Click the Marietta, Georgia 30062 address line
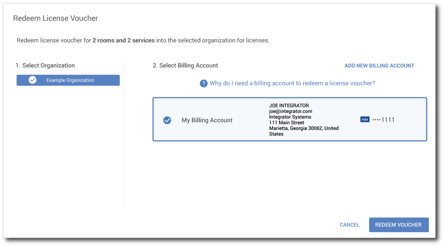 (x=304, y=128)
